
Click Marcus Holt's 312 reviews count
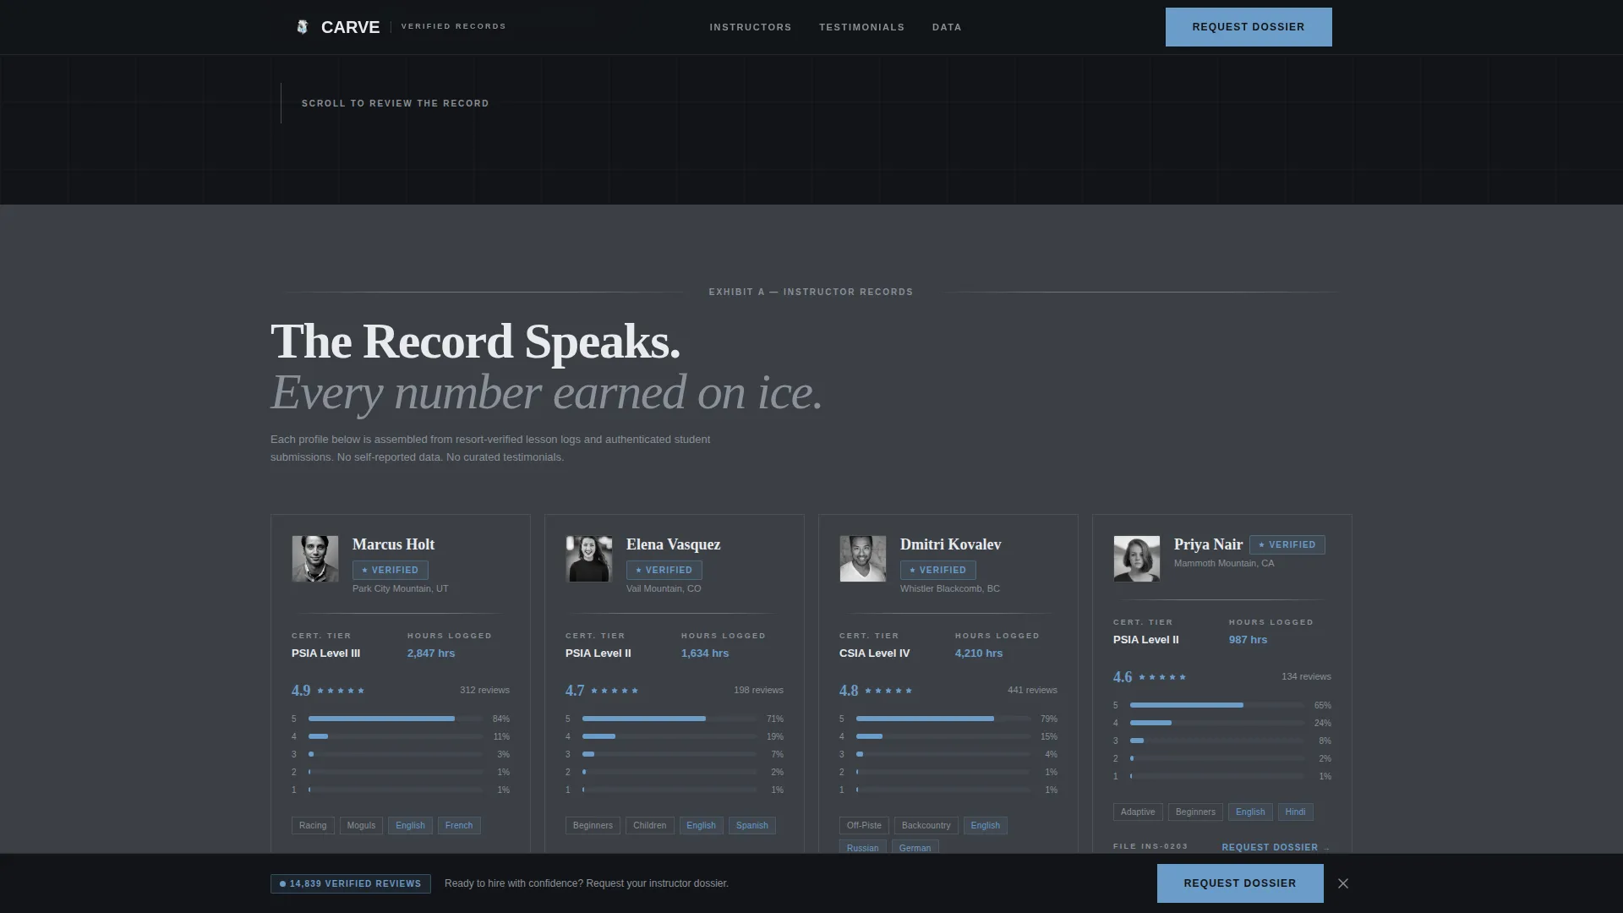(484, 691)
